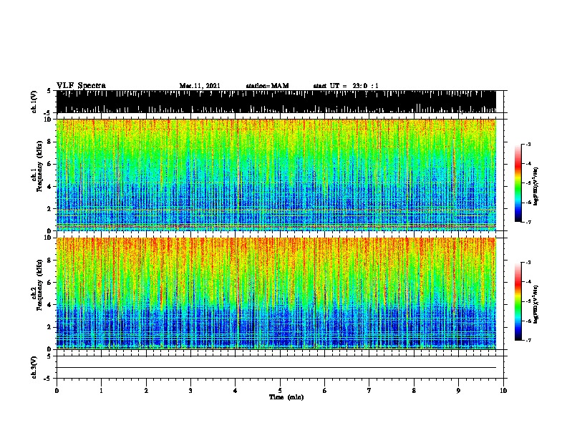Click the "ch.3(V)" axis label
The width and height of the screenshot is (567, 438).
click(x=34, y=367)
